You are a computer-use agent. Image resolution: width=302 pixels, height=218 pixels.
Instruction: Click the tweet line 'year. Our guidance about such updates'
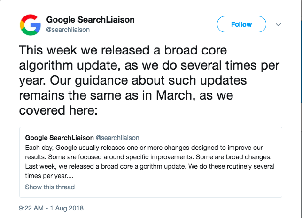(x=133, y=80)
